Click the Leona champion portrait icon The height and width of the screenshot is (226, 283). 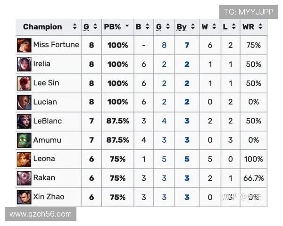24,159
